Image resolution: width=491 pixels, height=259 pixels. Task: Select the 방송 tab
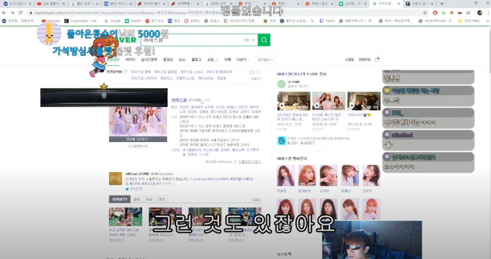pos(149,199)
